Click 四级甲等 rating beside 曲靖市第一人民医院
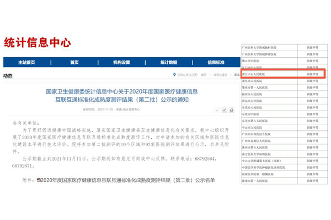 (312, 181)
